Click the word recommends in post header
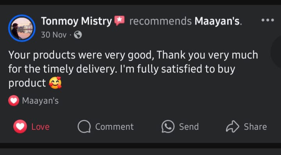Viewport: 281px width, 155px height. coord(160,21)
